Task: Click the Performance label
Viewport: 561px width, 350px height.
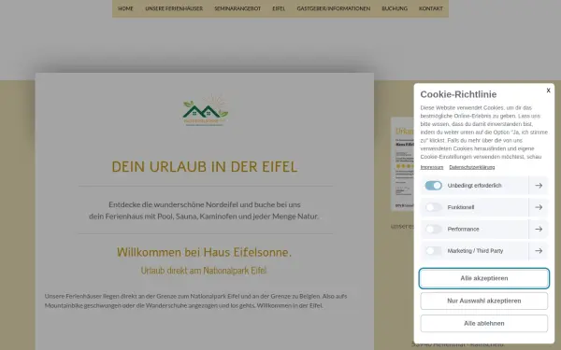Action: point(463,230)
